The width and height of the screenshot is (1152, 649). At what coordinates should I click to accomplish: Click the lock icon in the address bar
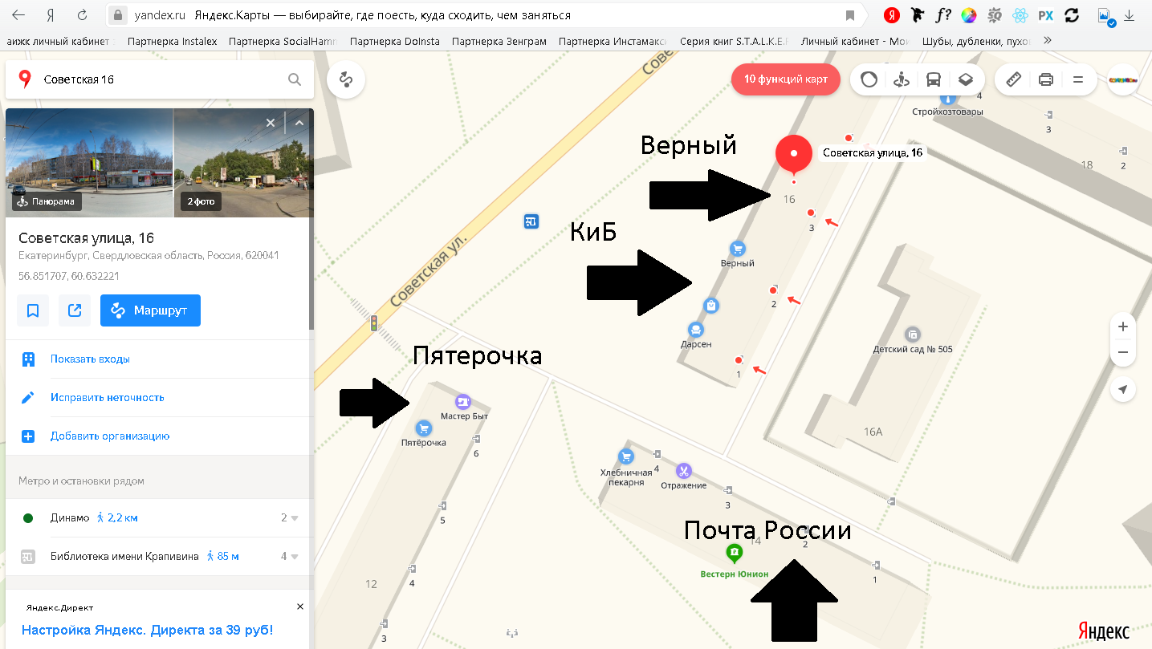(118, 15)
